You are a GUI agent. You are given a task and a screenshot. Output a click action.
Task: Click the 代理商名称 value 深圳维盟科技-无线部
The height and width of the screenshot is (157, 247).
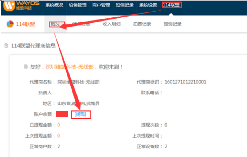78,82
